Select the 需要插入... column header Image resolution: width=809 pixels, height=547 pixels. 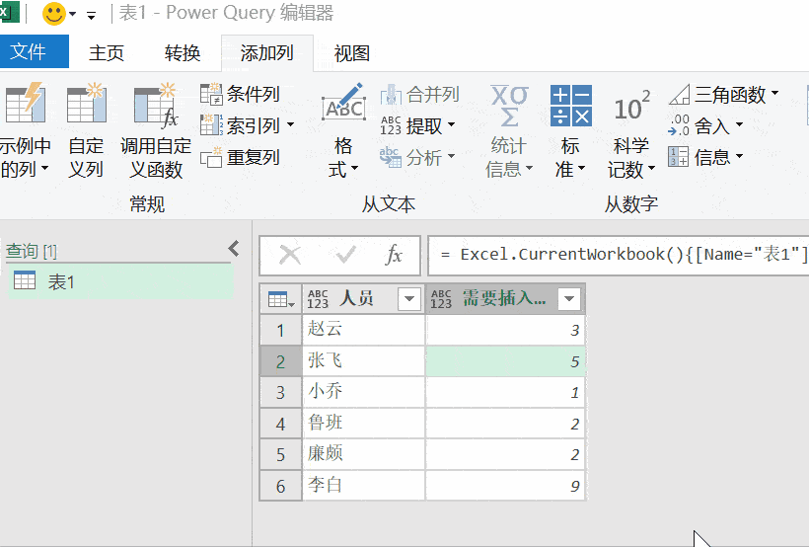[504, 298]
